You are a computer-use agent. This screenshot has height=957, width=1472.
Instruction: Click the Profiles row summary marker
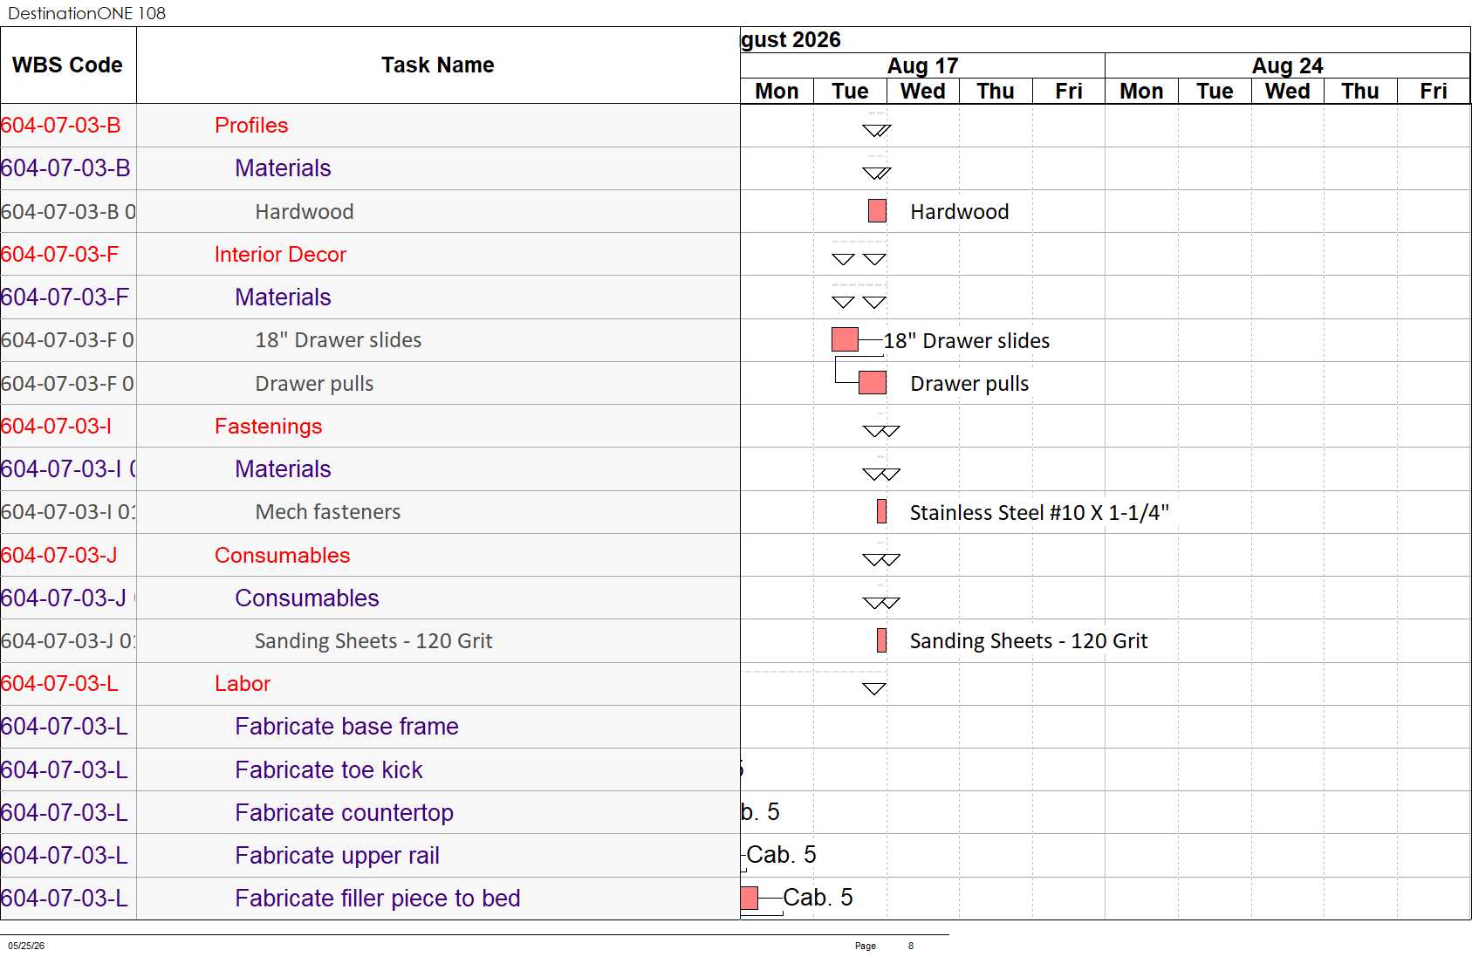pyautogui.click(x=877, y=131)
